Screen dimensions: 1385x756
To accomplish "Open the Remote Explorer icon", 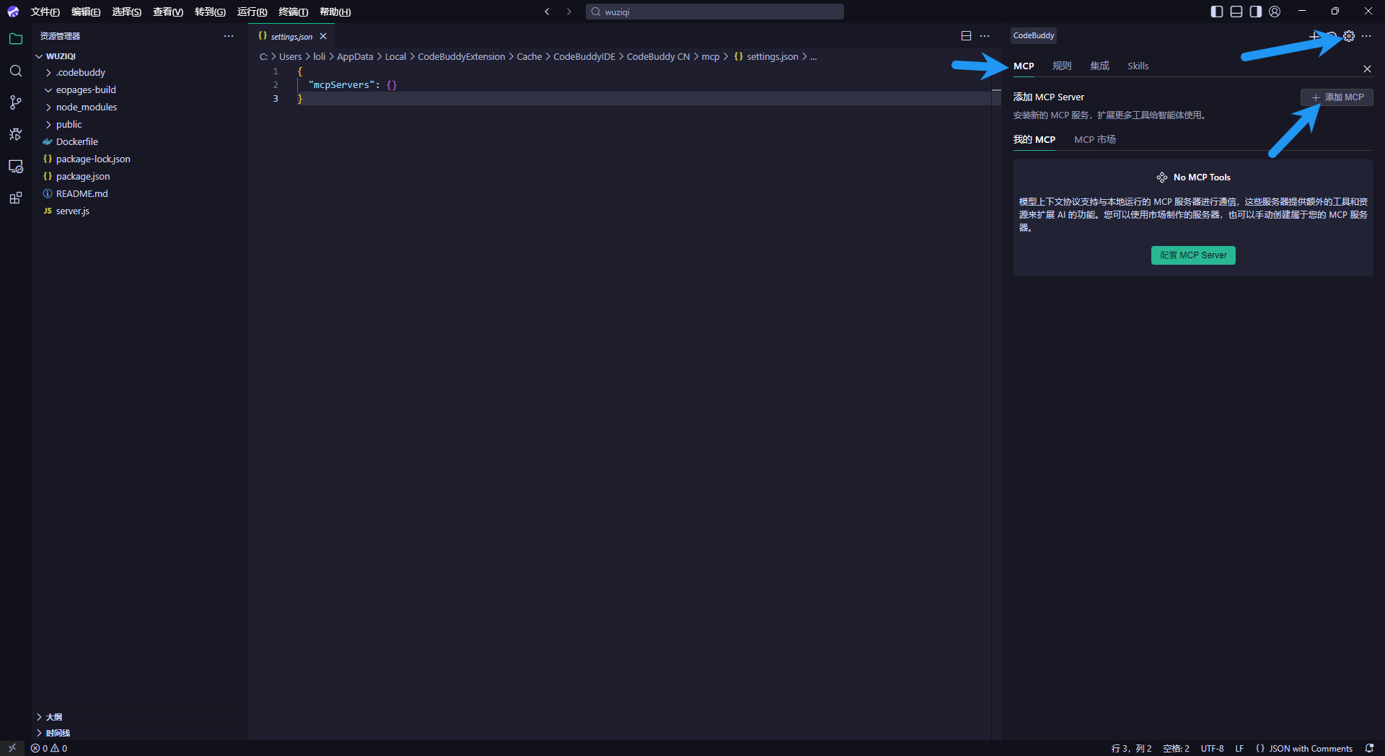I will 16,166.
